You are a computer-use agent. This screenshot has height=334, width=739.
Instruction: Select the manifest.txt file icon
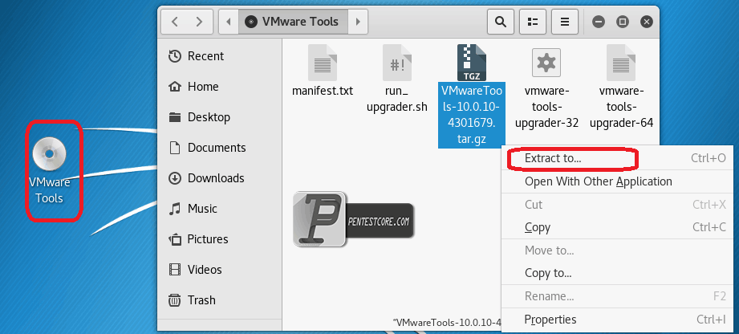[323, 63]
